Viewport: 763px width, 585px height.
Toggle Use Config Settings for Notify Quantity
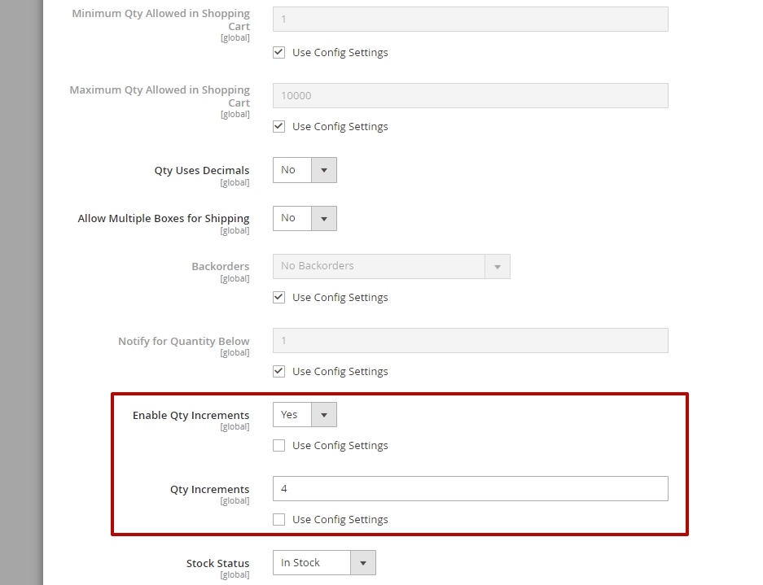[x=278, y=372]
